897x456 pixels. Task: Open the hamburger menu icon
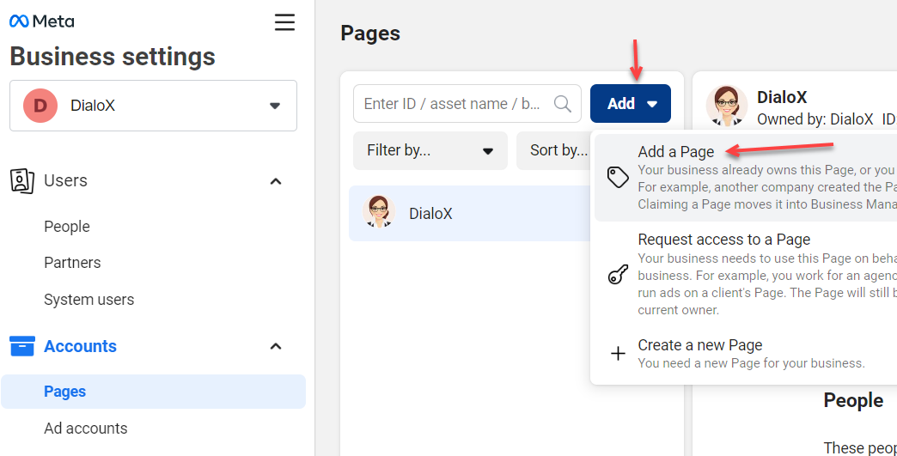[284, 22]
